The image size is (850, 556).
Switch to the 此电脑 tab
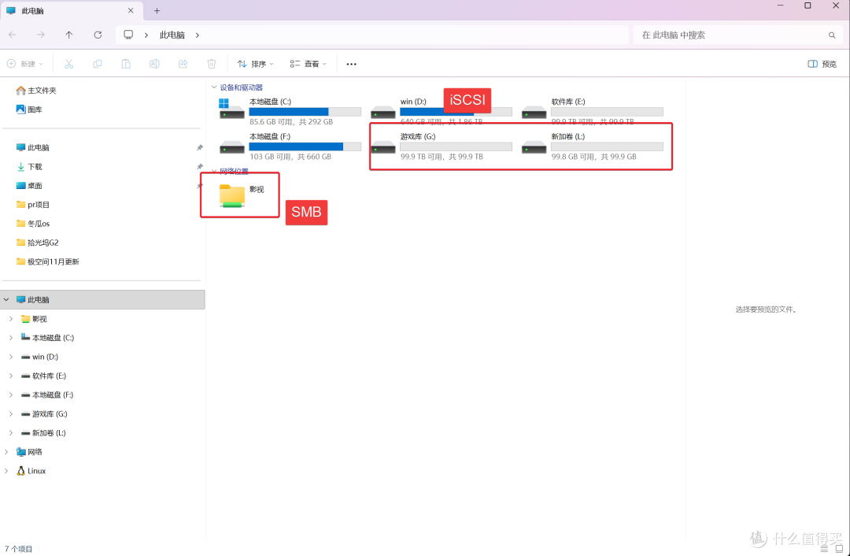(x=71, y=11)
